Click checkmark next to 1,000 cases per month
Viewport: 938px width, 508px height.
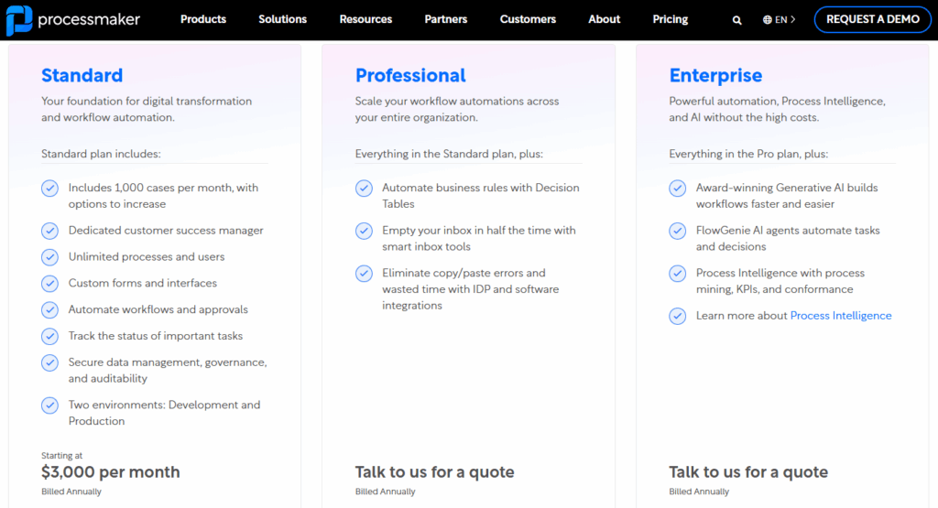[x=49, y=189]
